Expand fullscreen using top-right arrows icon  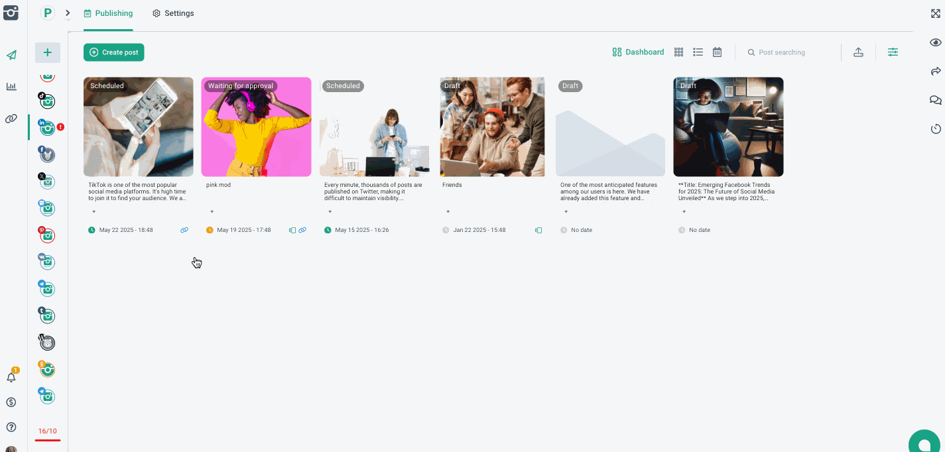tap(935, 13)
